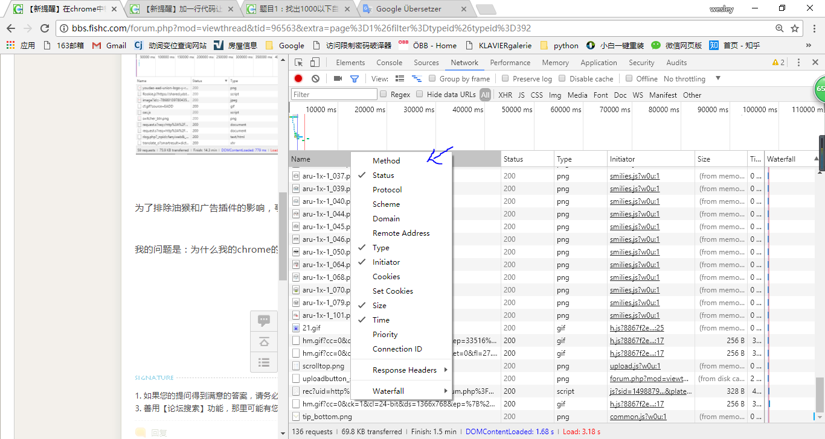Open the Gmail bookmark
This screenshot has width=825, height=439.
pos(109,45)
